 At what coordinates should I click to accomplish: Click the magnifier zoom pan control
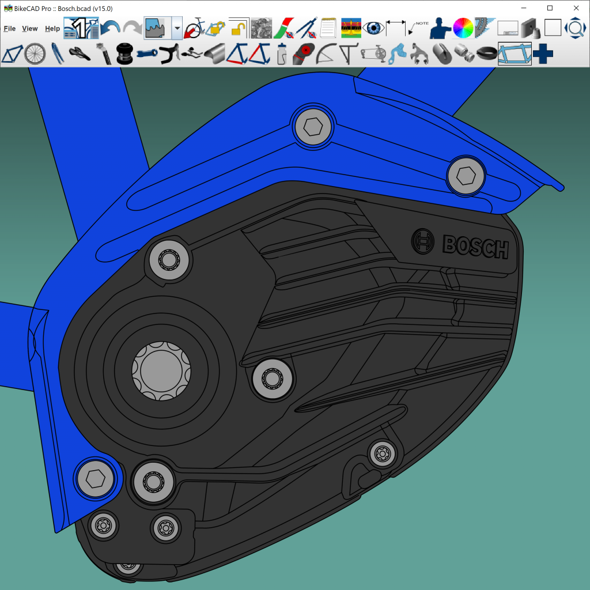point(575,28)
